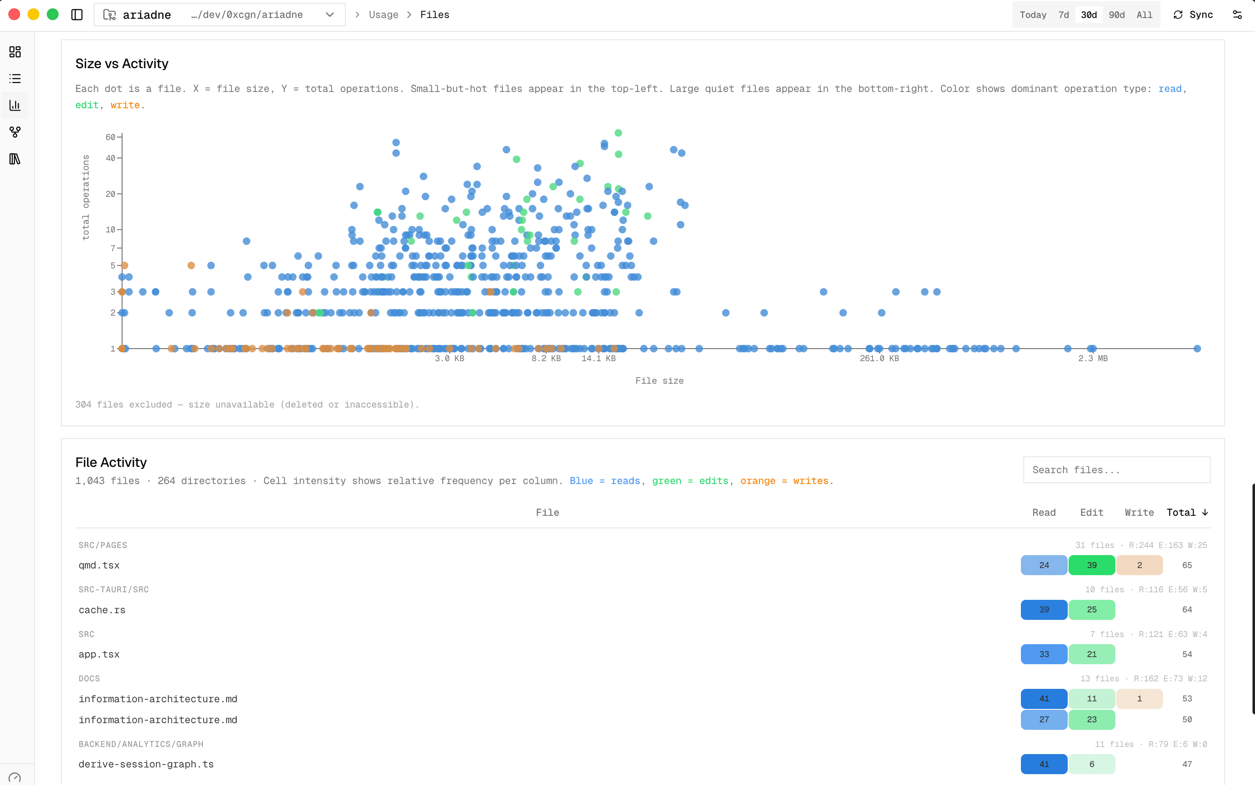Click the green 39 edits cell for qmd.tsx
The width and height of the screenshot is (1255, 785).
coord(1092,565)
